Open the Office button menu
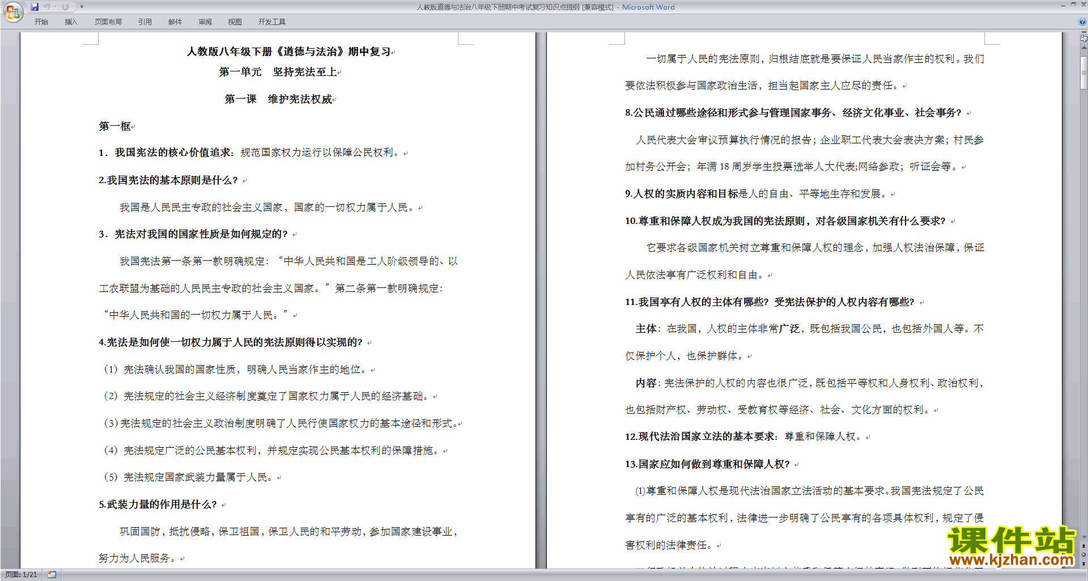 tap(12, 12)
